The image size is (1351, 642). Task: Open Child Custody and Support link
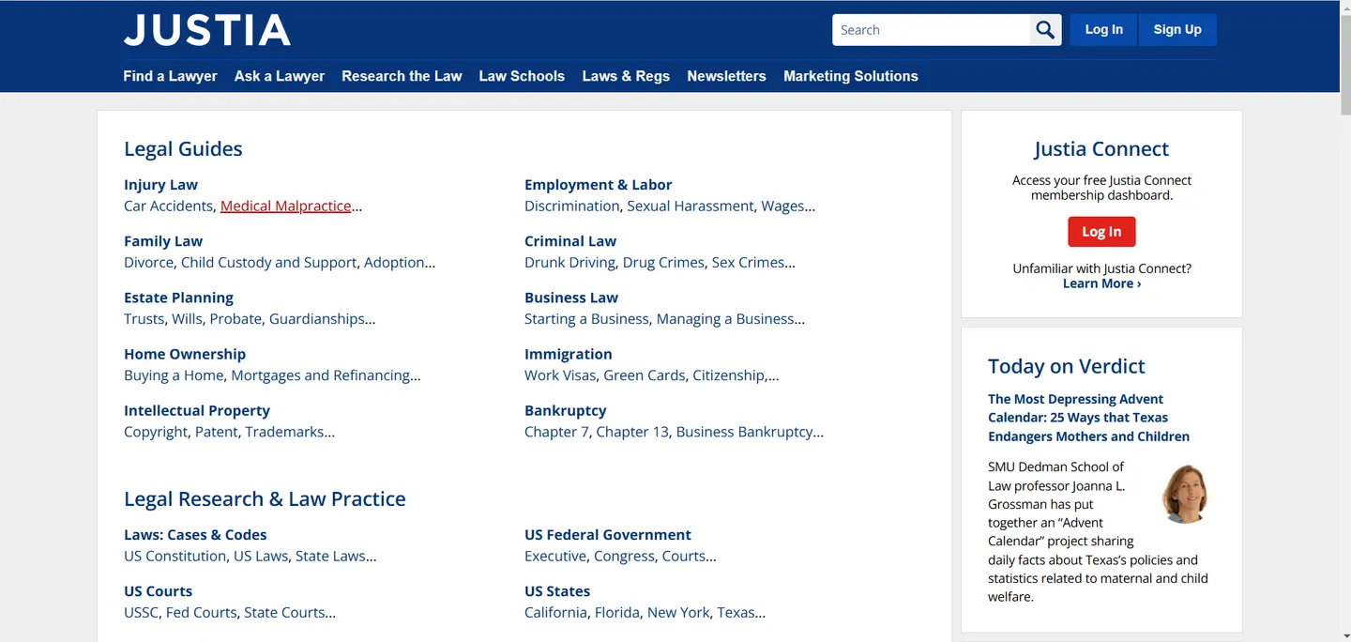[x=268, y=262]
